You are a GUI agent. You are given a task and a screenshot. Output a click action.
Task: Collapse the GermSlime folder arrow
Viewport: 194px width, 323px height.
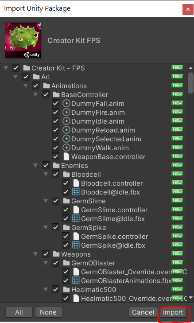point(46,201)
